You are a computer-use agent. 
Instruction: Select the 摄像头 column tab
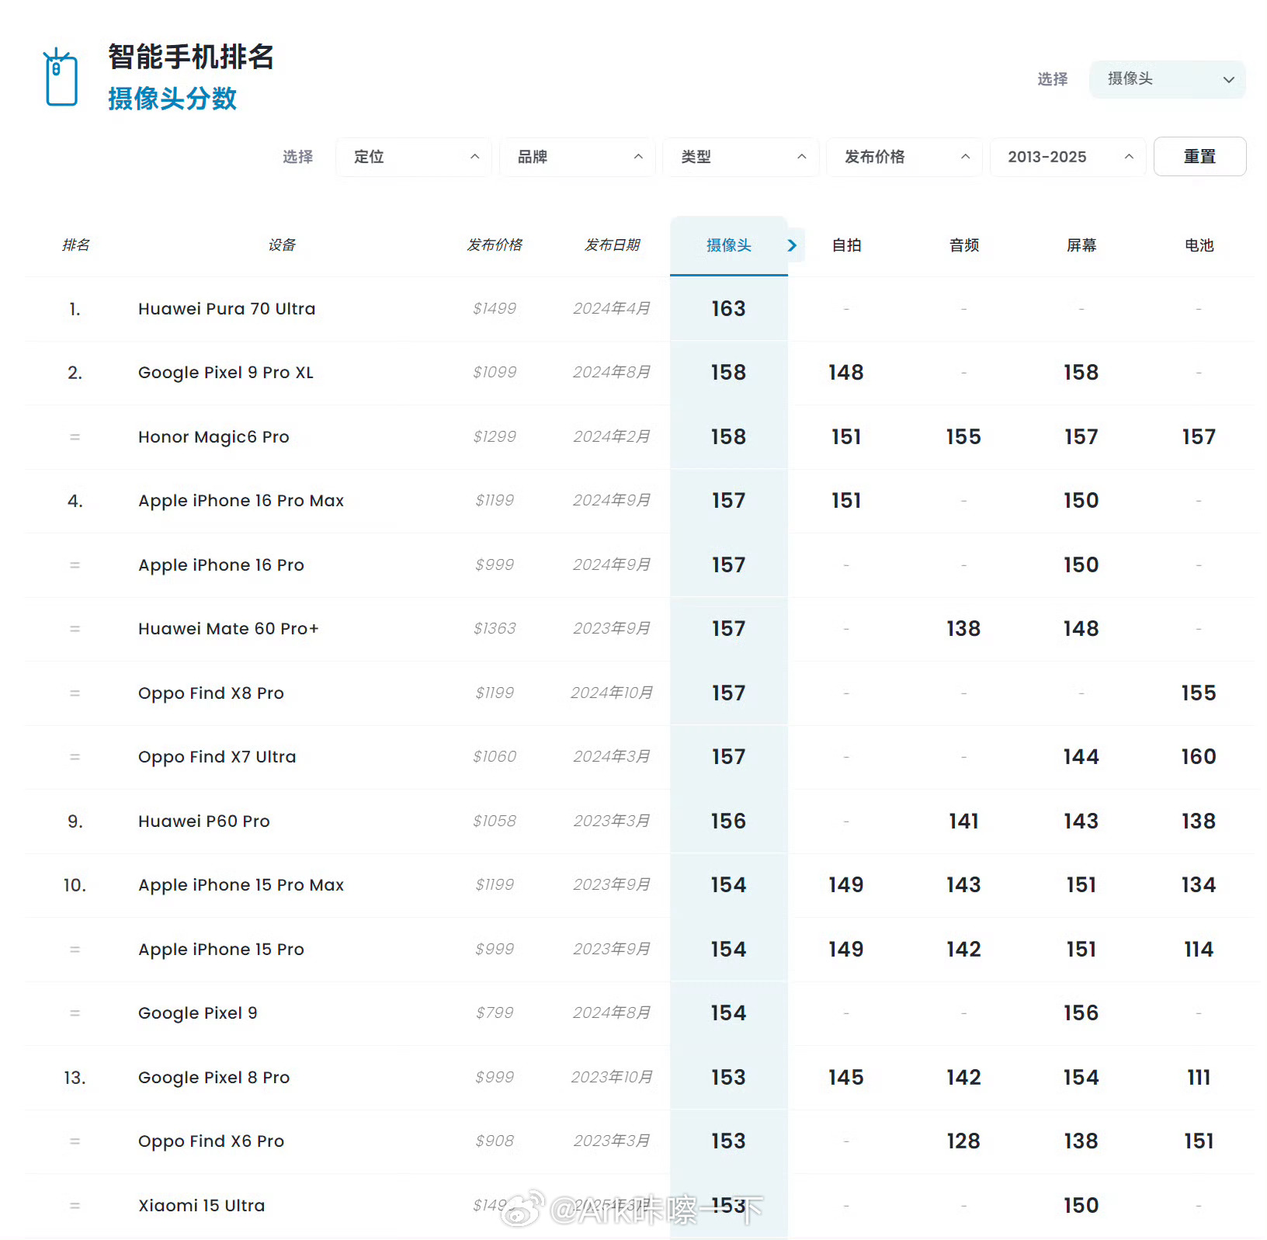[x=728, y=245]
